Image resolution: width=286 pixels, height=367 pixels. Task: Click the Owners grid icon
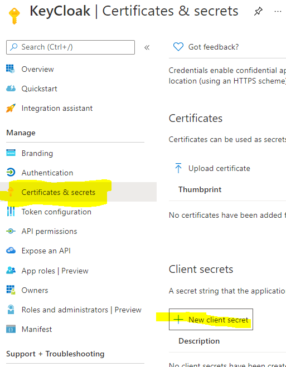[x=11, y=290]
